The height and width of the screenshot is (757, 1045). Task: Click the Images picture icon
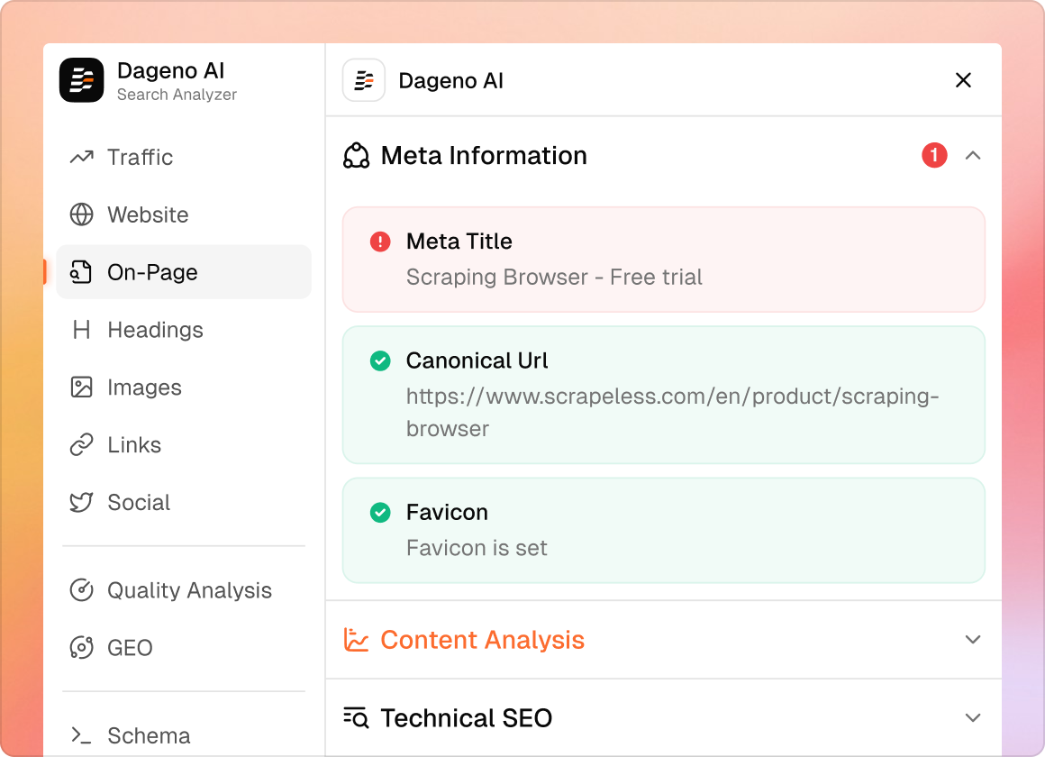(82, 388)
